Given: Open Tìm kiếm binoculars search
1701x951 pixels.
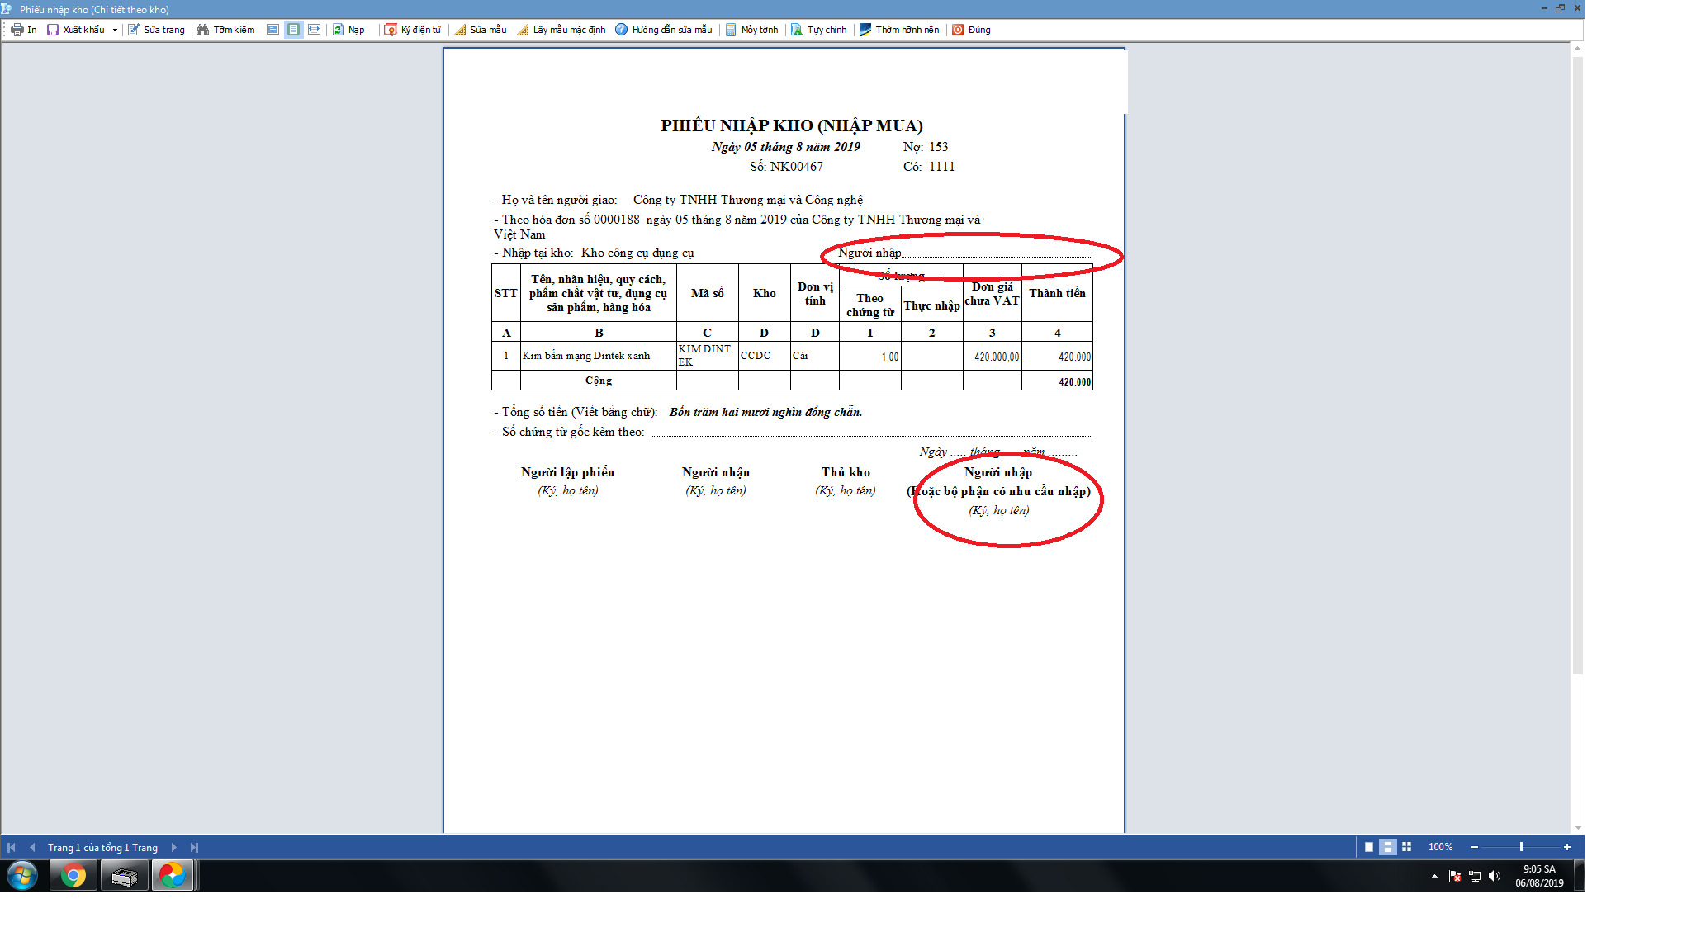Looking at the screenshot, I should 203,30.
